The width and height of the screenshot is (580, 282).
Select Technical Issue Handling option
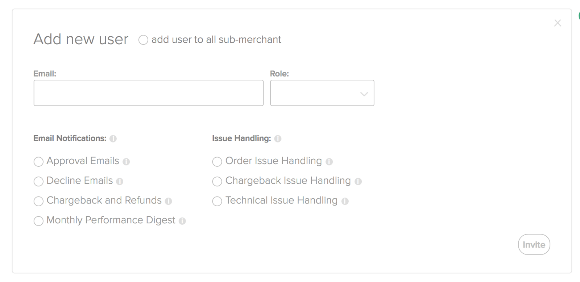pyautogui.click(x=217, y=201)
